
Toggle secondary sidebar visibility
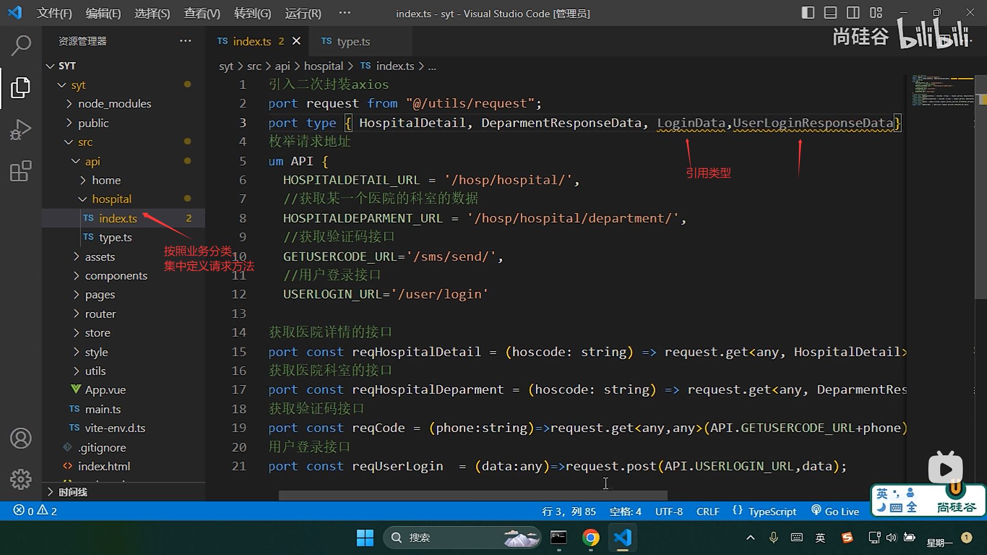point(853,13)
